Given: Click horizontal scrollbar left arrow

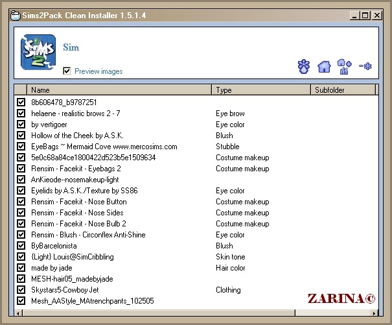Looking at the screenshot, I should click(18, 313).
